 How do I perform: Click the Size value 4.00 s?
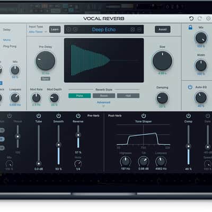162,73
